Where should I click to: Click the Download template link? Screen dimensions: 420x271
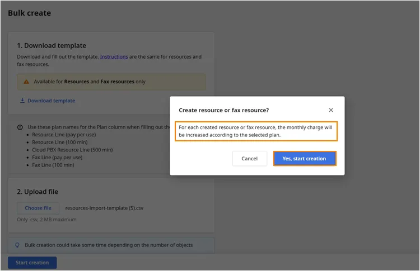tap(51, 101)
